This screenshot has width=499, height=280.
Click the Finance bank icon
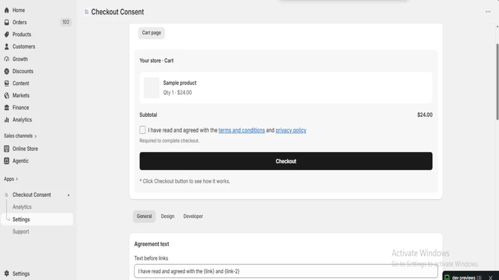point(7,108)
